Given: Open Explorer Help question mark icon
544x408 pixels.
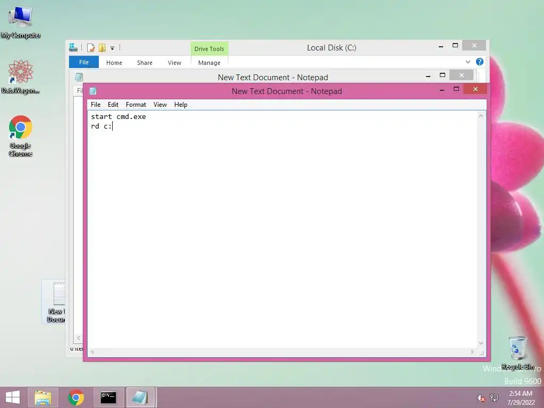Looking at the screenshot, I should pos(480,62).
